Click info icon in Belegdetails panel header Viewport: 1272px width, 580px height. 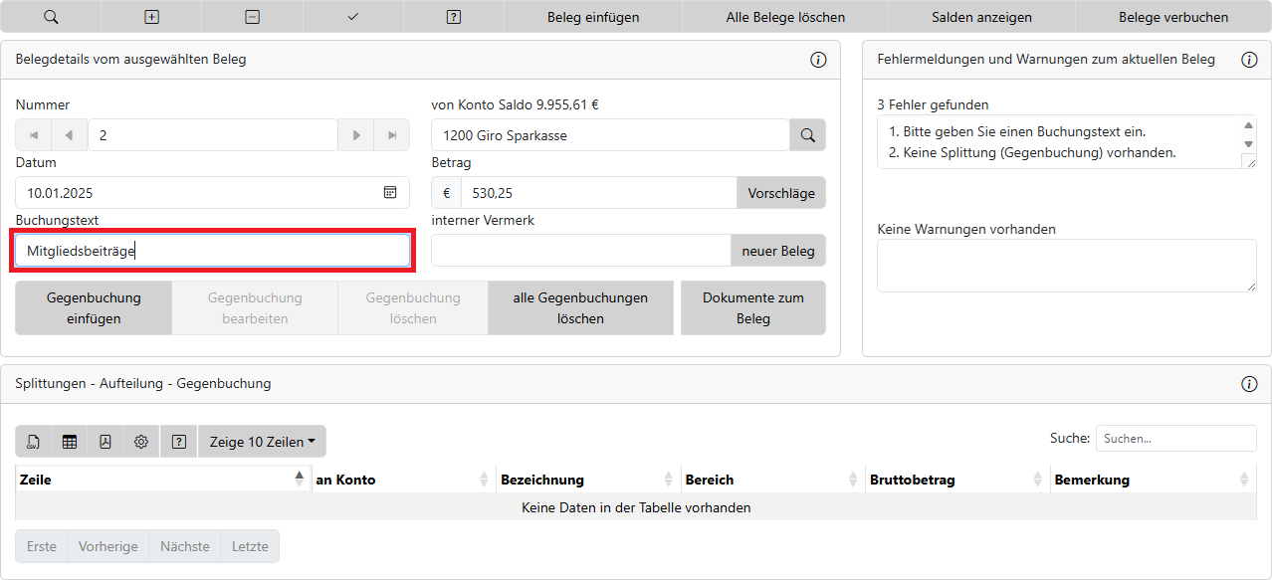[x=818, y=60]
